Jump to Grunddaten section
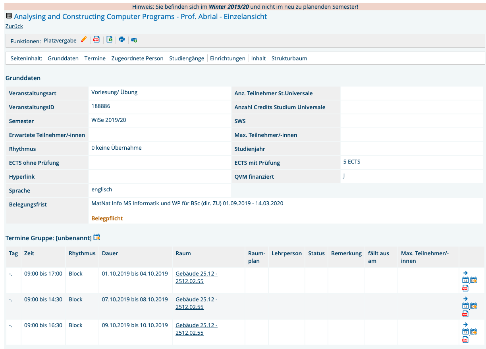This screenshot has height=349, width=486. 63,58
